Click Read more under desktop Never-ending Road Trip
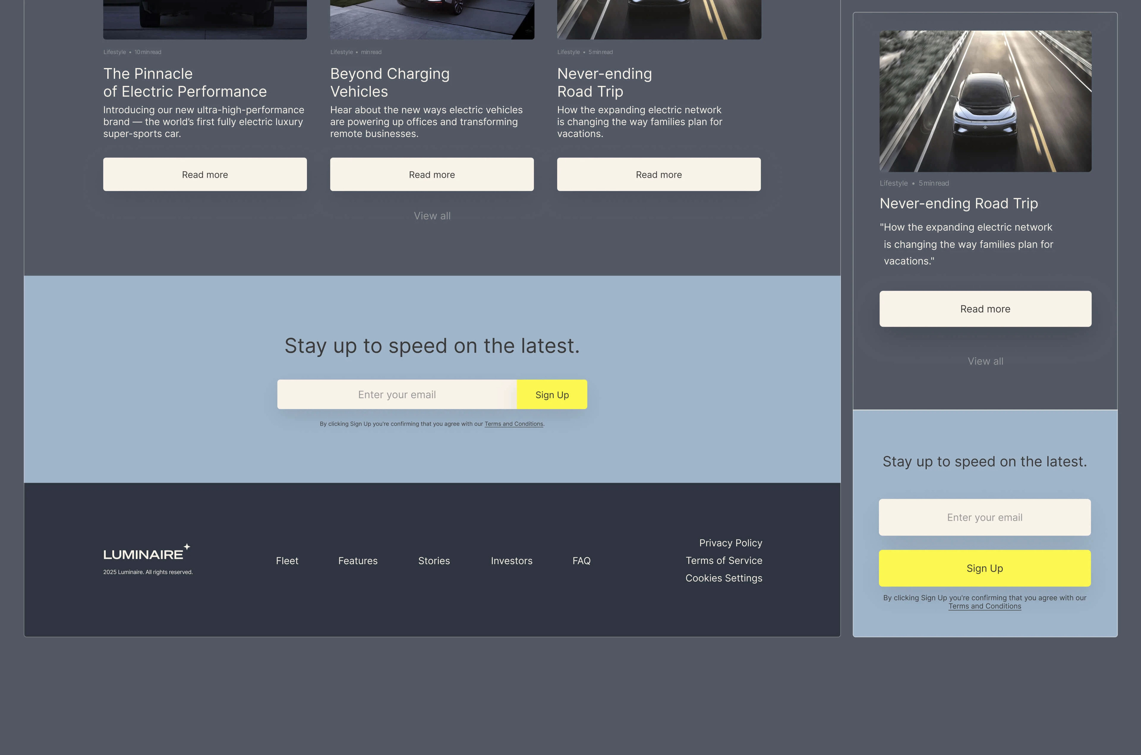This screenshot has width=1141, height=755. pyautogui.click(x=658, y=175)
